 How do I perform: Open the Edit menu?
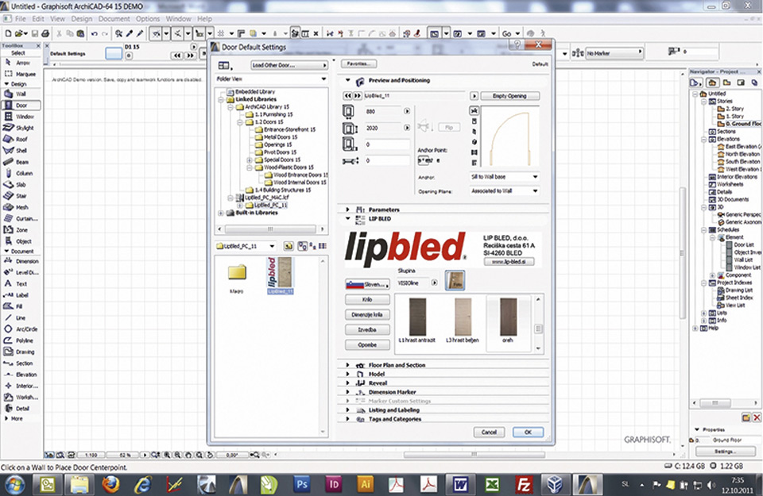point(38,19)
